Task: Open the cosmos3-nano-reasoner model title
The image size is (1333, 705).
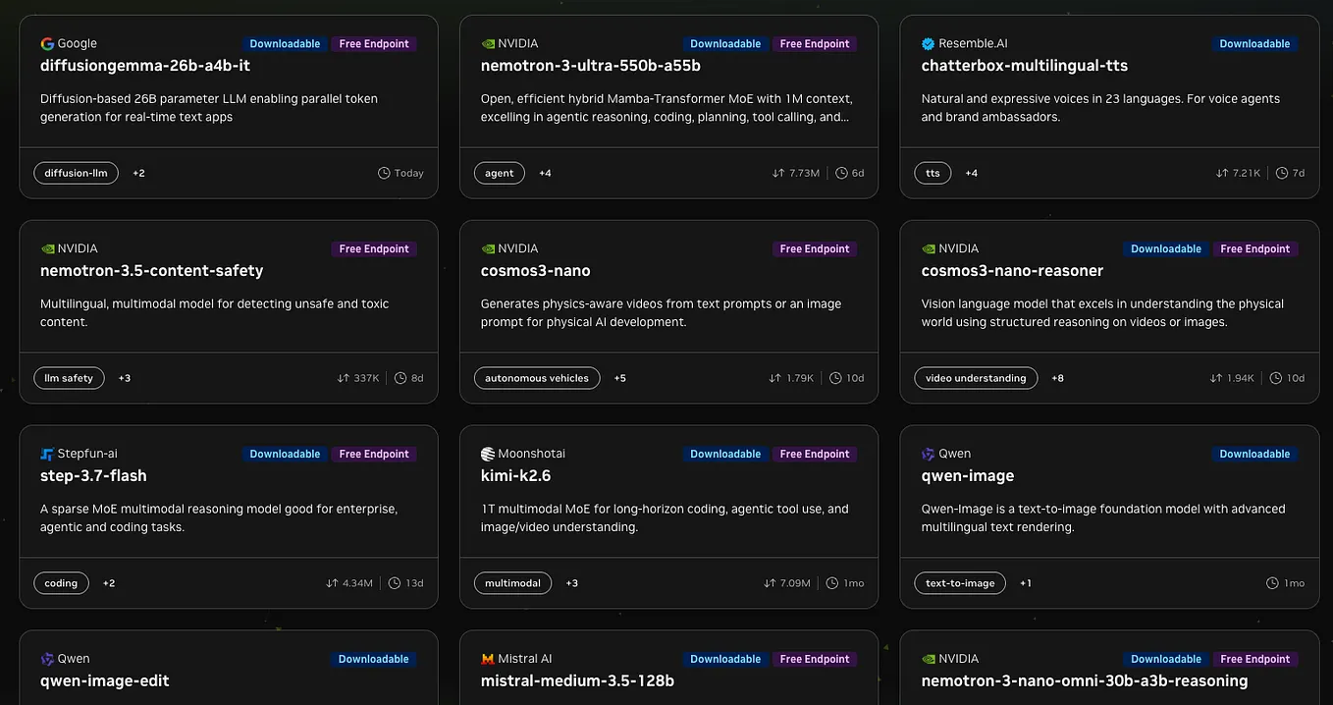Action: click(x=1012, y=271)
